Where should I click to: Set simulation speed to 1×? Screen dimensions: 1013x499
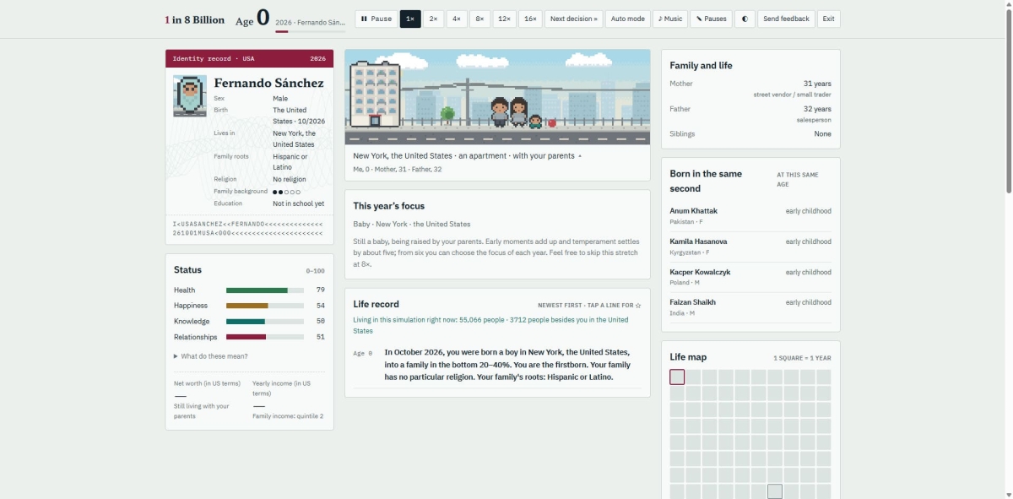[x=410, y=19]
